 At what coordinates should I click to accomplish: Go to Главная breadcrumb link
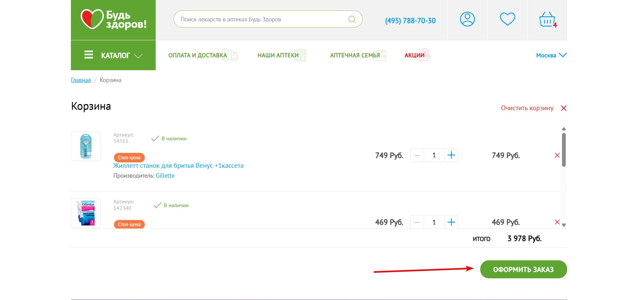coord(81,80)
